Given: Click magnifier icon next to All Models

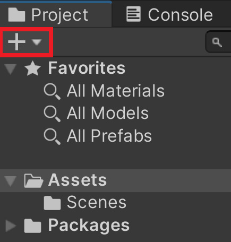Looking at the screenshot, I should 52,114.
